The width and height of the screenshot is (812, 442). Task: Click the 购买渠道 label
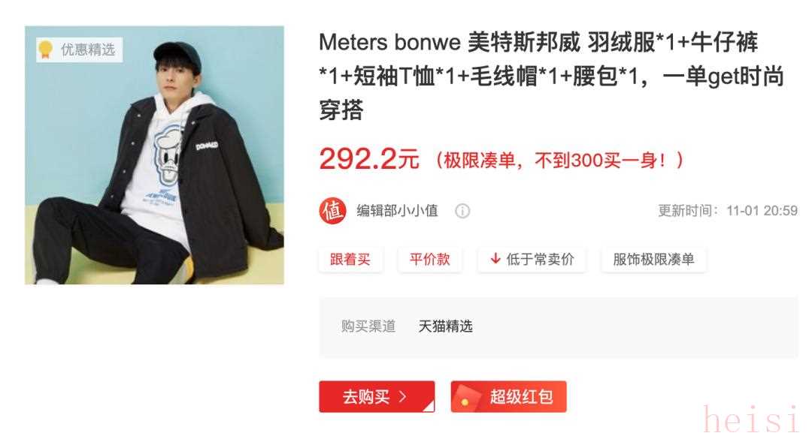[x=368, y=326]
